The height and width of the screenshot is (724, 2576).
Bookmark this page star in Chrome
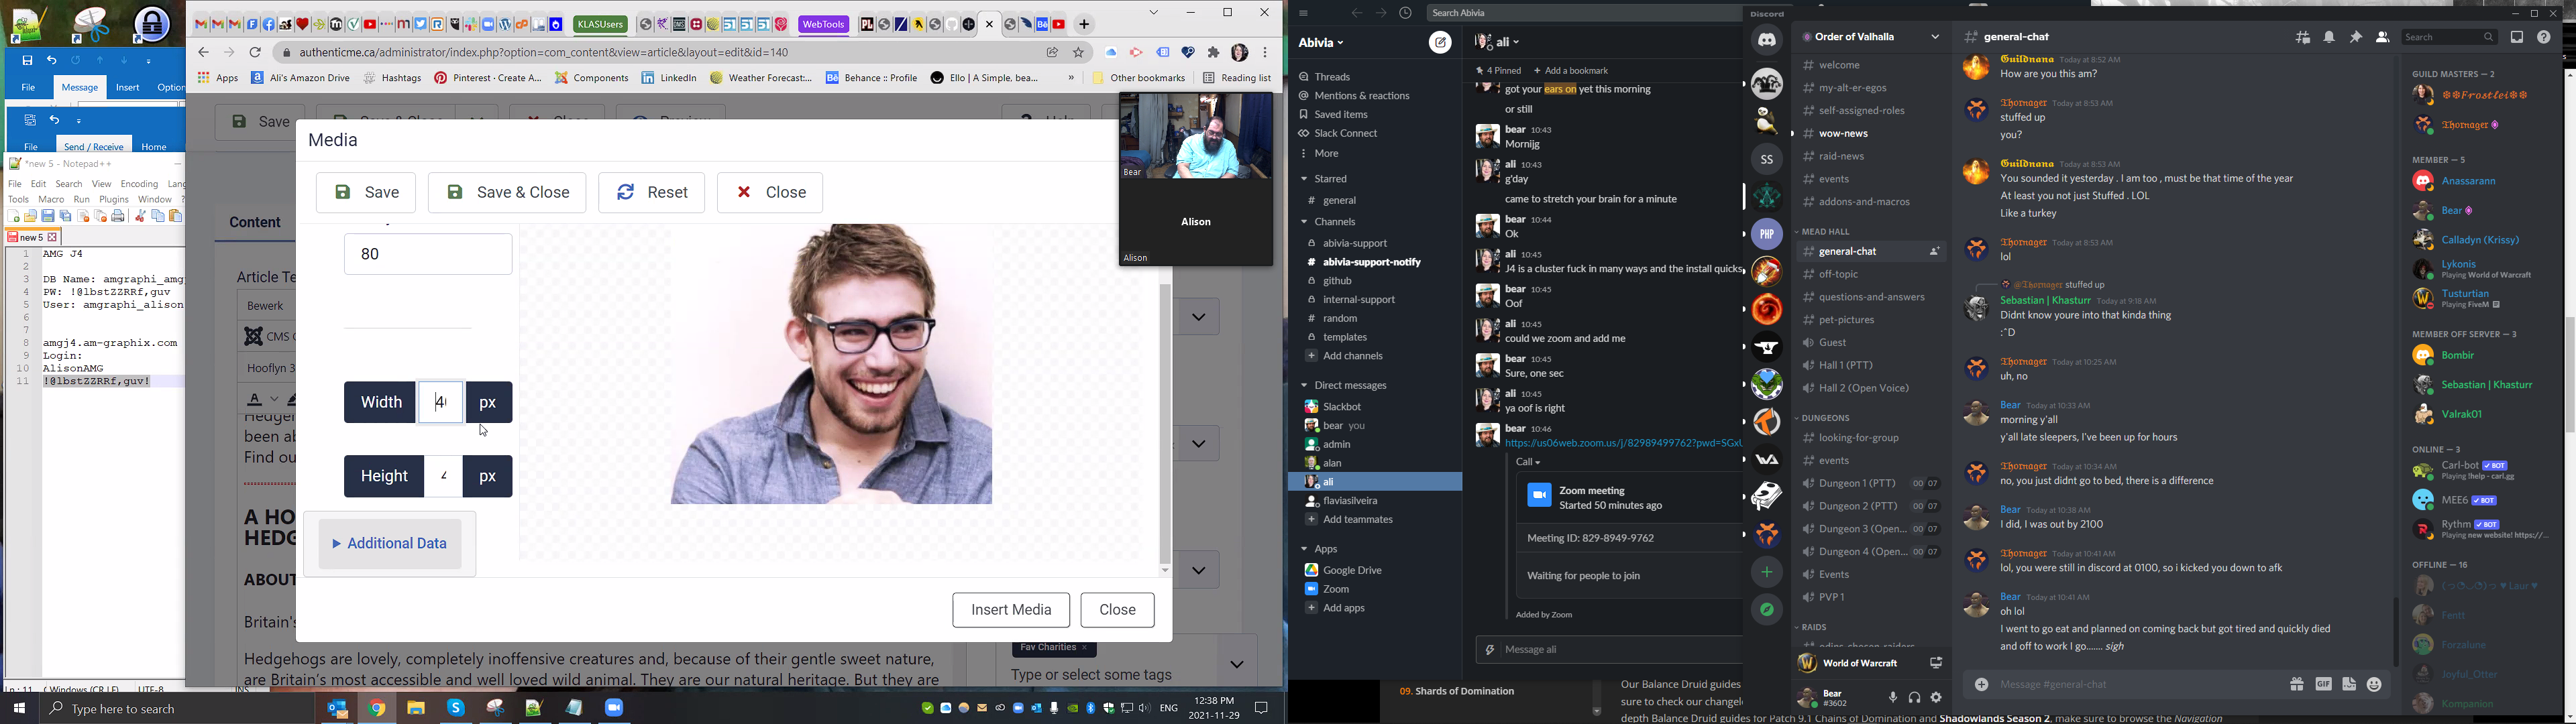coord(1079,52)
